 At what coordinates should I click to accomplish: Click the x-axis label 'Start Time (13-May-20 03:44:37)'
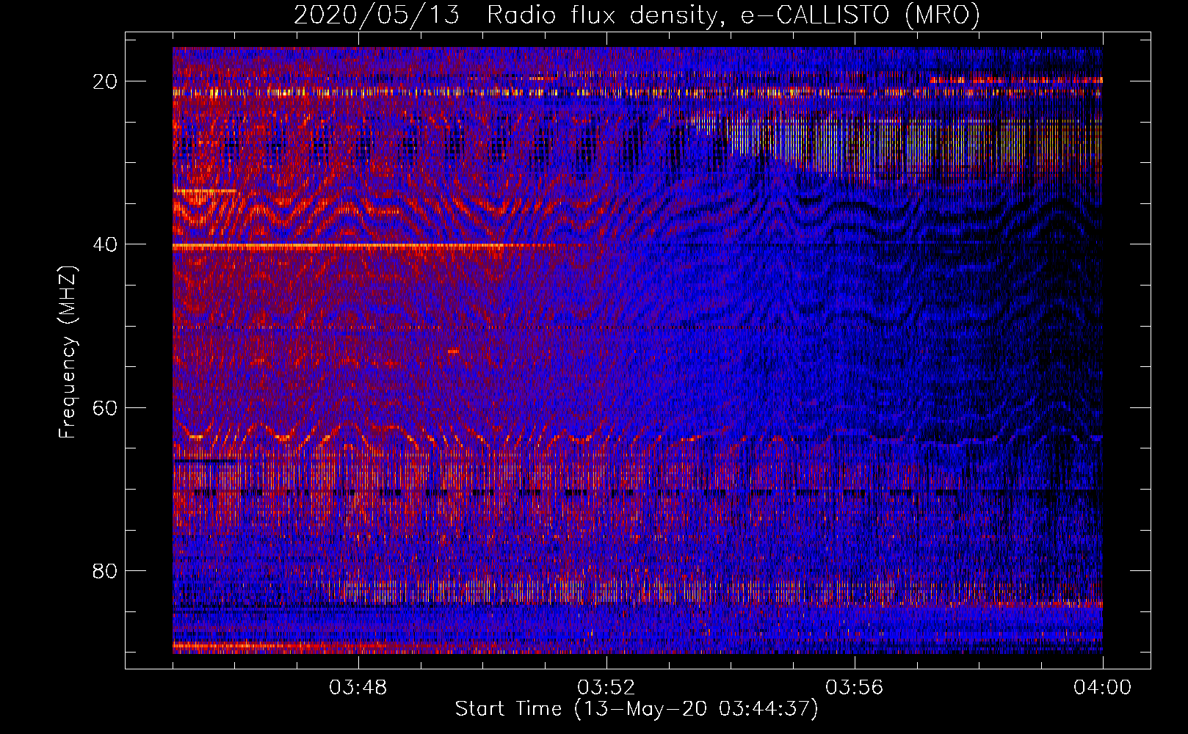pos(637,709)
